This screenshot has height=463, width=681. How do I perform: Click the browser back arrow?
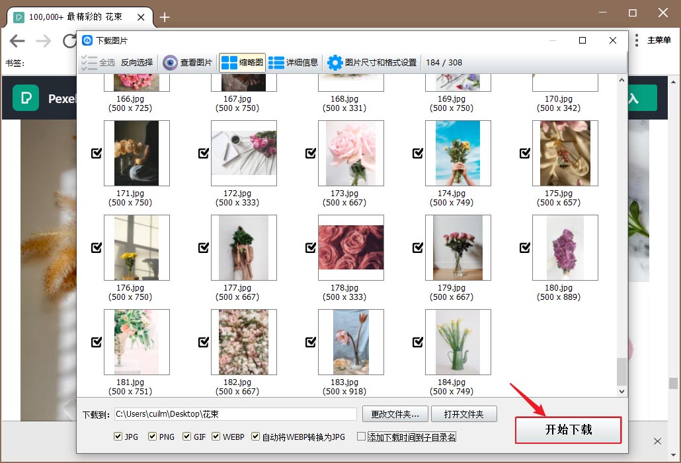point(17,41)
